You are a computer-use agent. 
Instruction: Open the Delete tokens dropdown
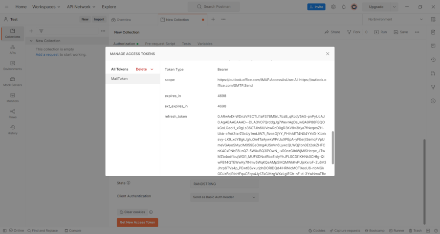tap(145, 69)
